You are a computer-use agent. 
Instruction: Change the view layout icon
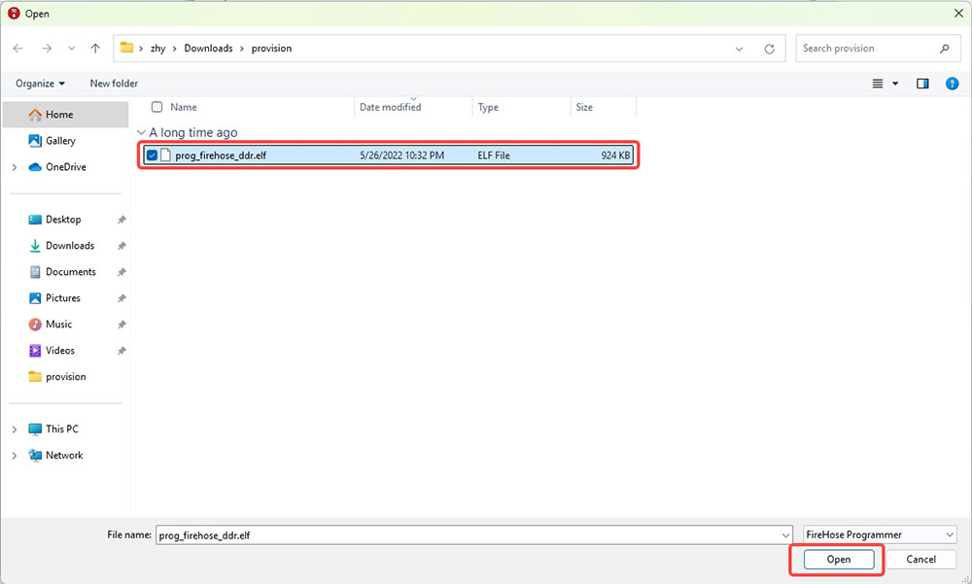point(878,84)
